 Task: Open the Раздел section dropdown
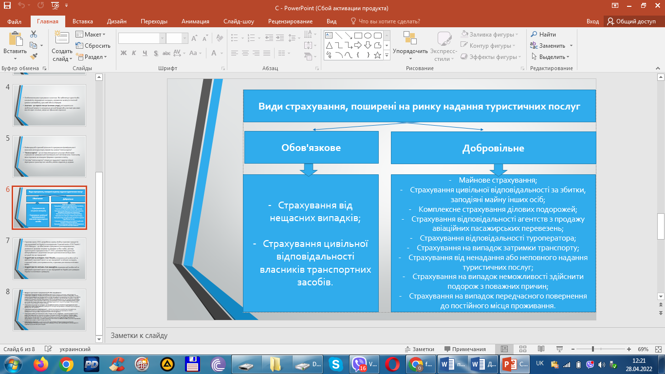[91, 56]
